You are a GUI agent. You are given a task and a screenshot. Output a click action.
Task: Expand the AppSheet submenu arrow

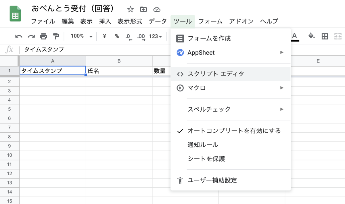click(282, 52)
